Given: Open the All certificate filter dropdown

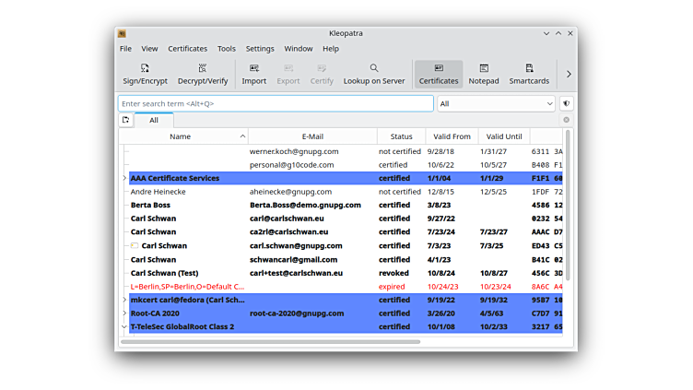Looking at the screenshot, I should [x=496, y=104].
